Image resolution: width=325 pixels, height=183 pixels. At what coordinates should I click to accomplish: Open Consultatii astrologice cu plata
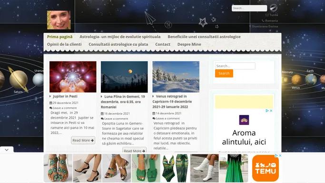118,44
